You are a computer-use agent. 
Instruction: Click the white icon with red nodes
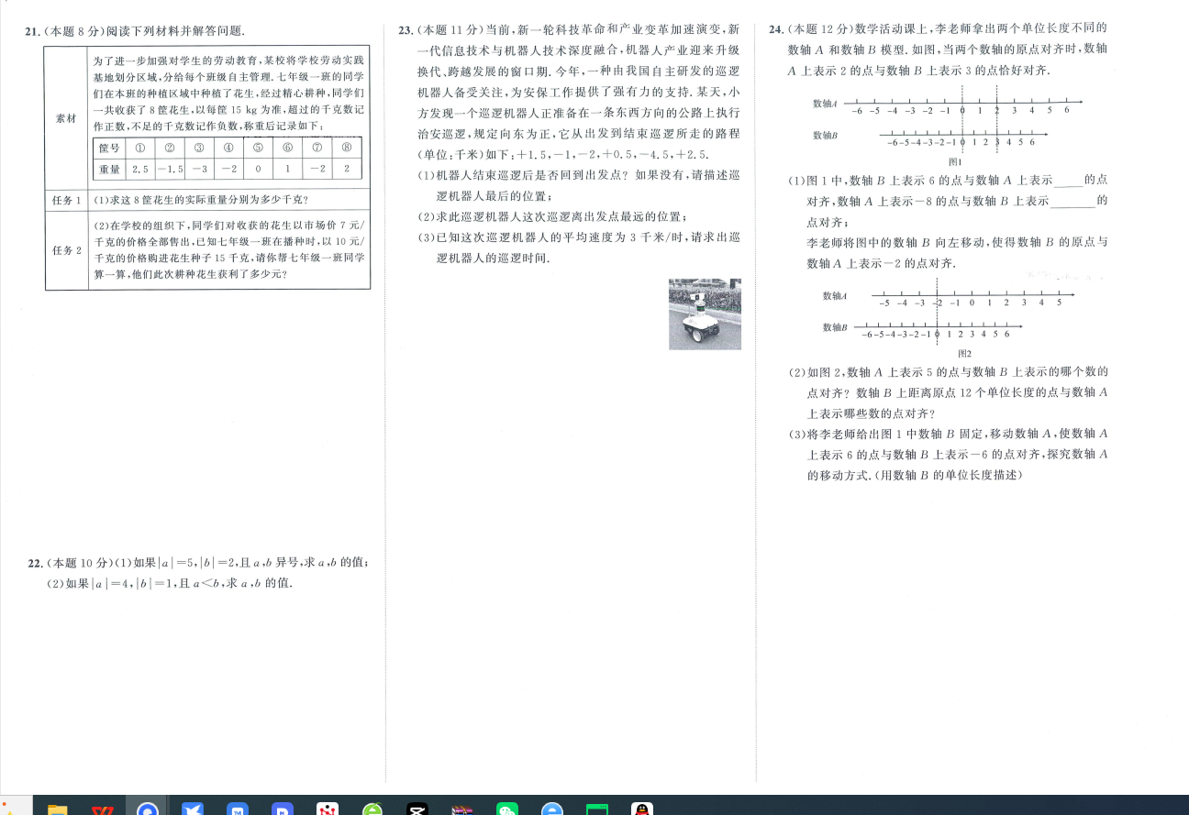pyautogui.click(x=328, y=808)
